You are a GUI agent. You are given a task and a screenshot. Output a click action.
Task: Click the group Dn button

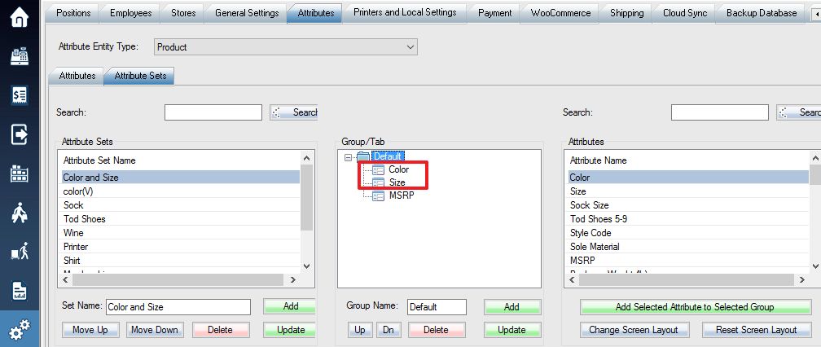point(388,330)
